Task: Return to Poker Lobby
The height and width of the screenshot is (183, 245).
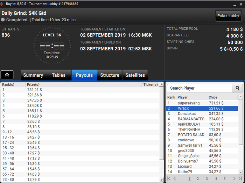Action: point(228,16)
